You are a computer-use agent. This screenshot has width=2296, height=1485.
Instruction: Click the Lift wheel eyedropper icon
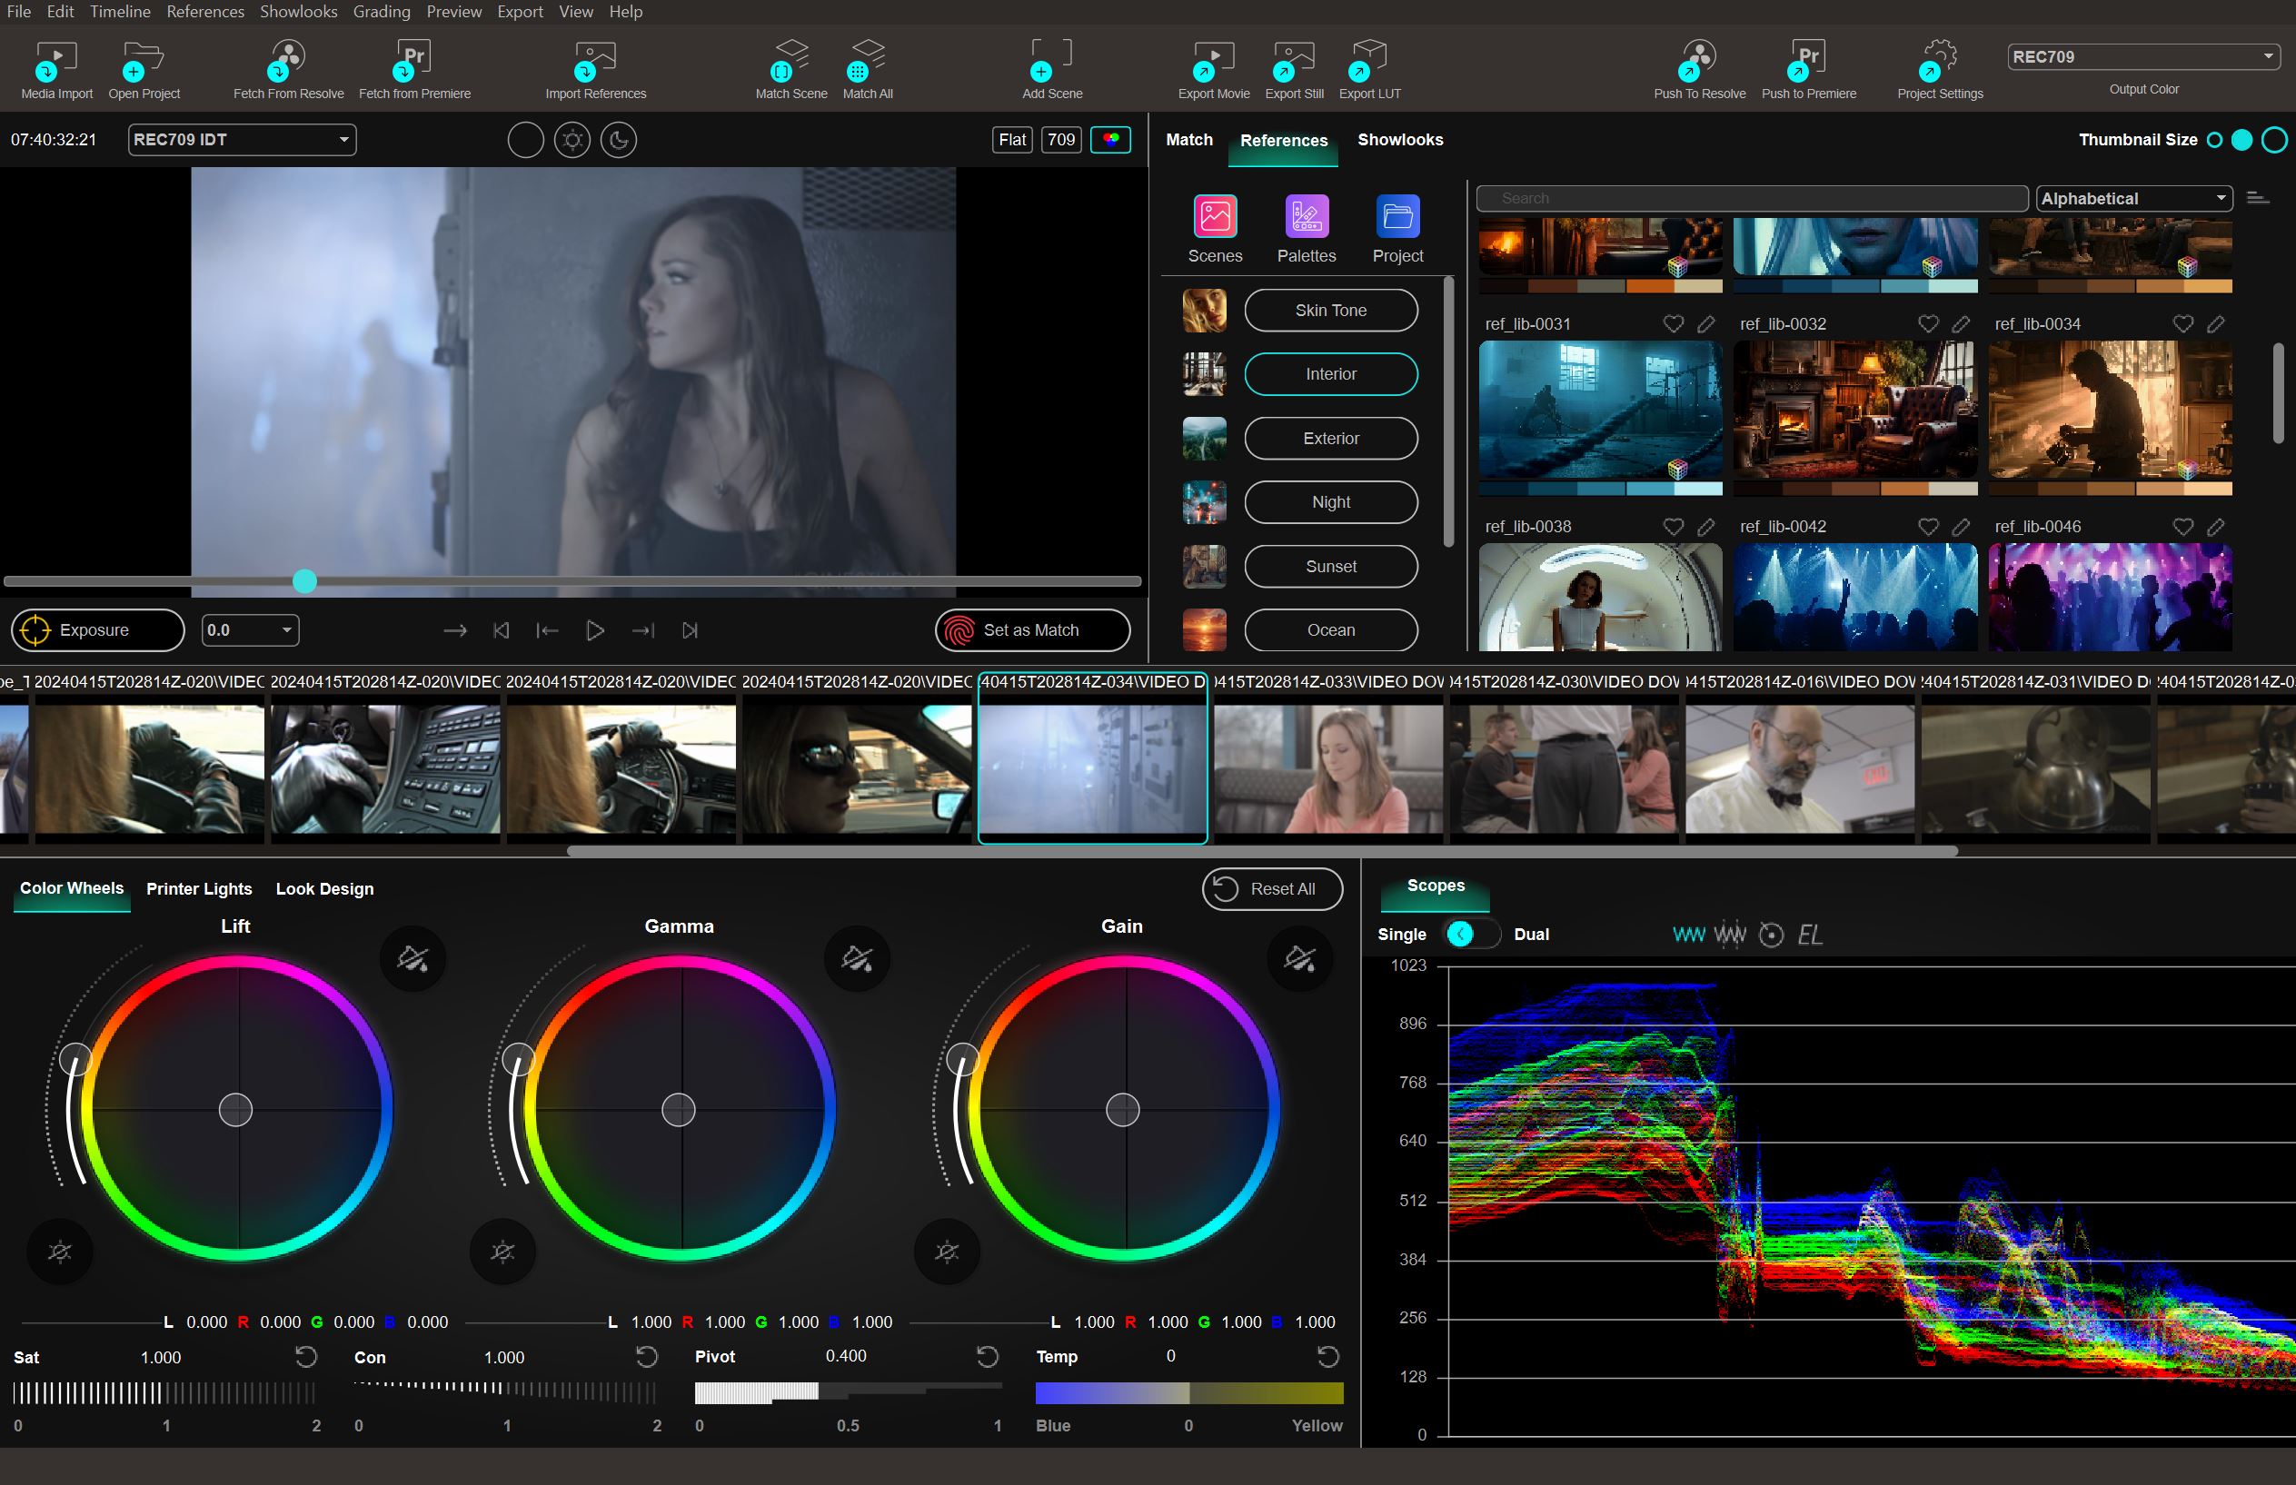pyautogui.click(x=412, y=958)
